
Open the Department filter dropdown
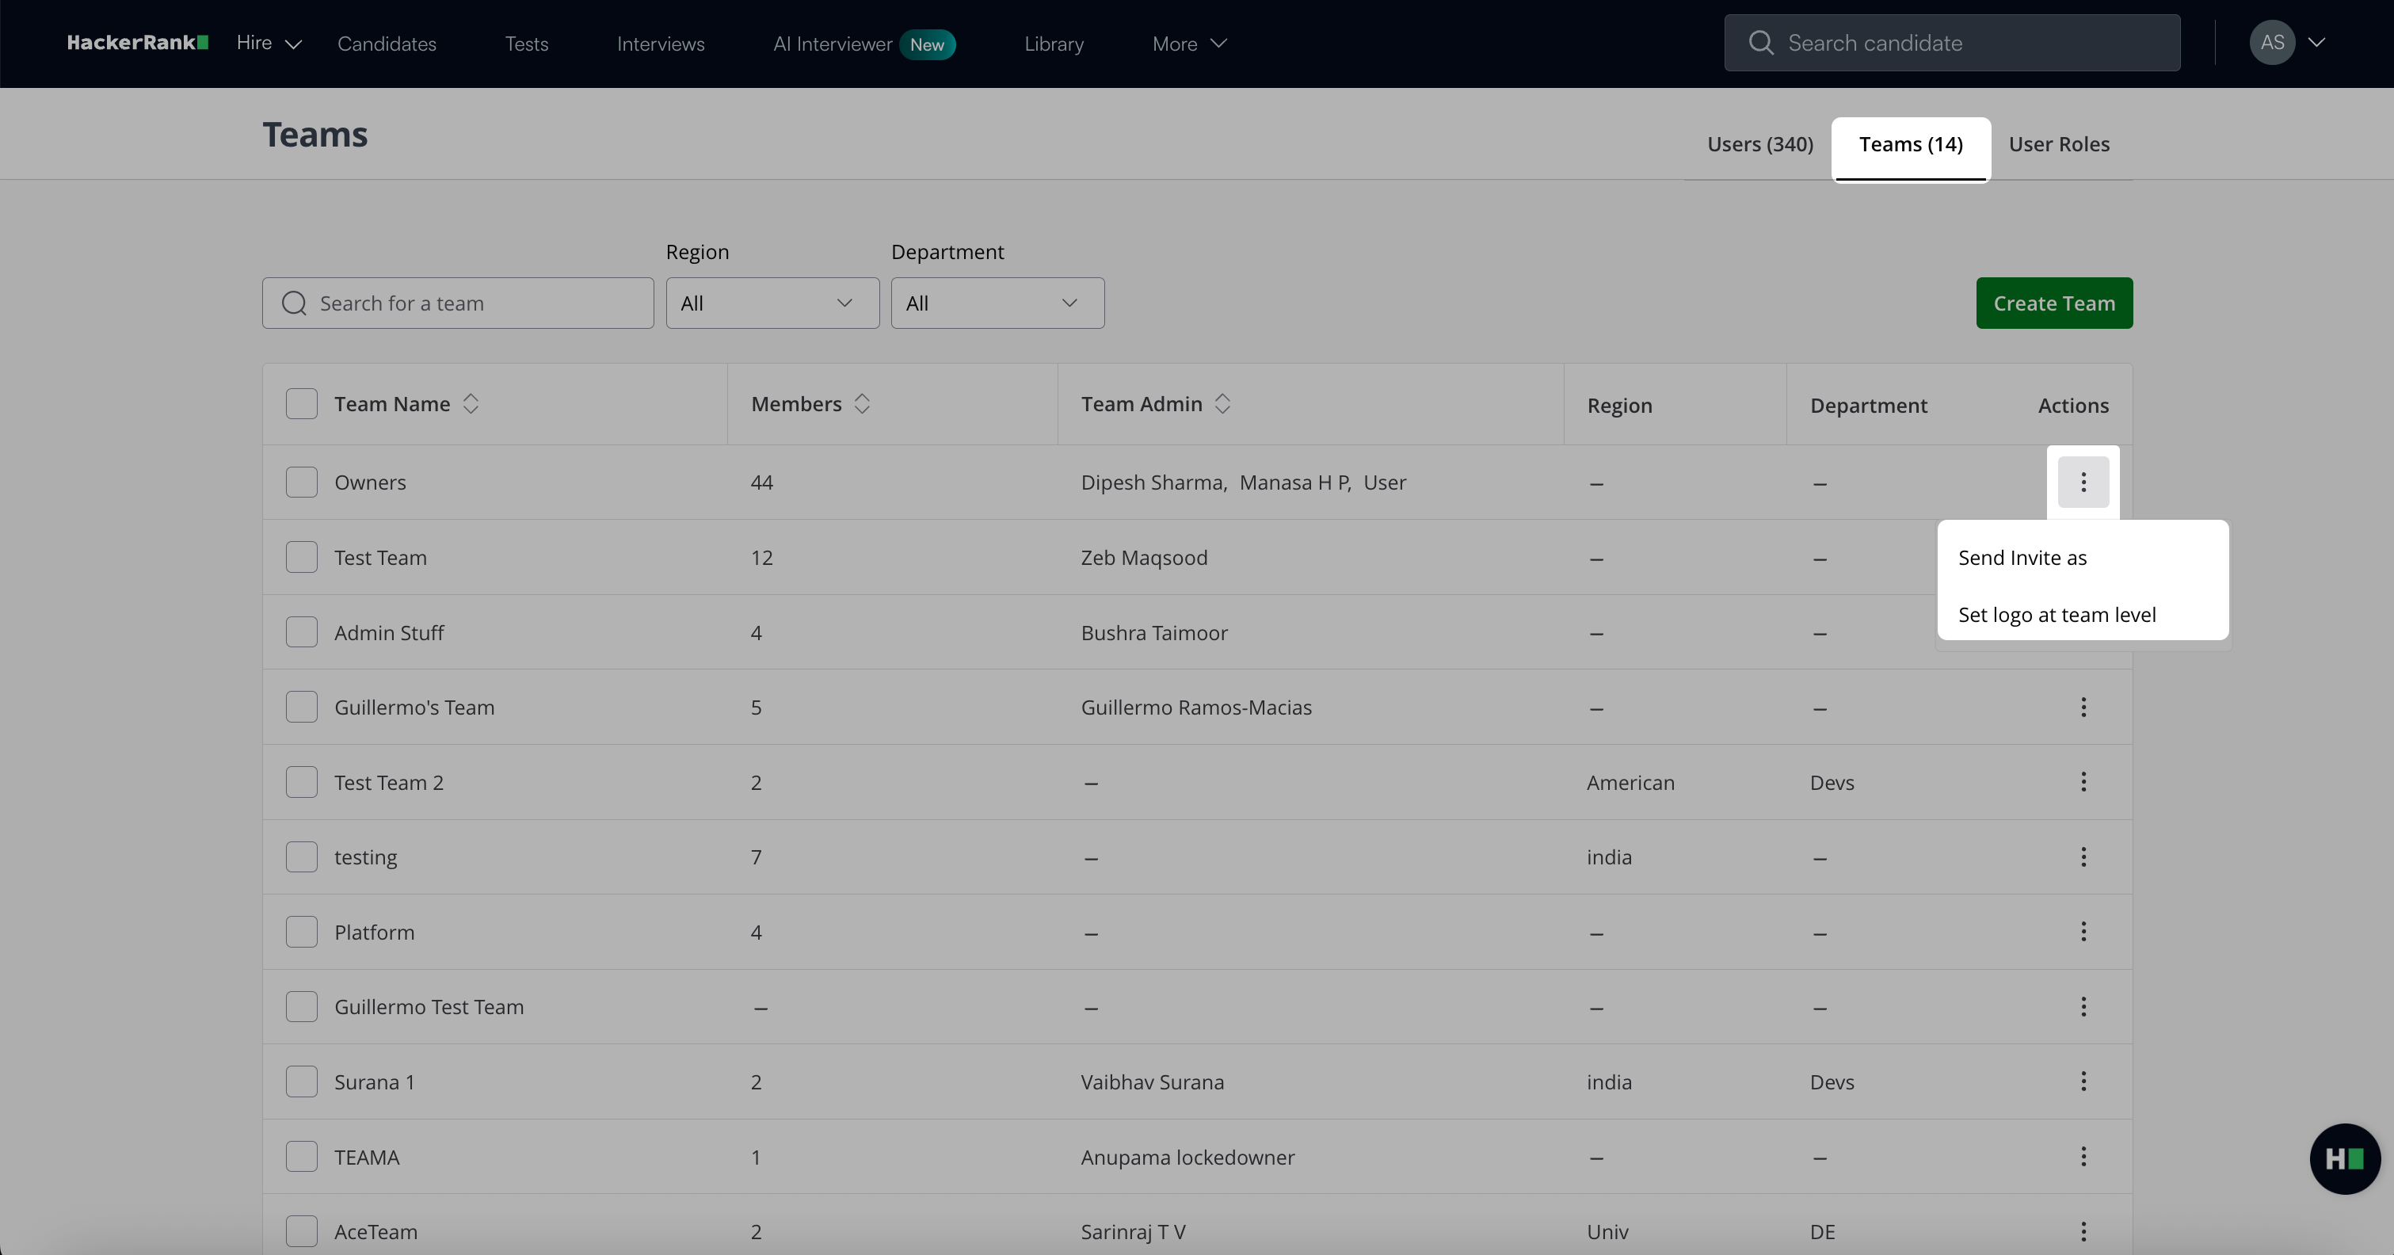997,303
